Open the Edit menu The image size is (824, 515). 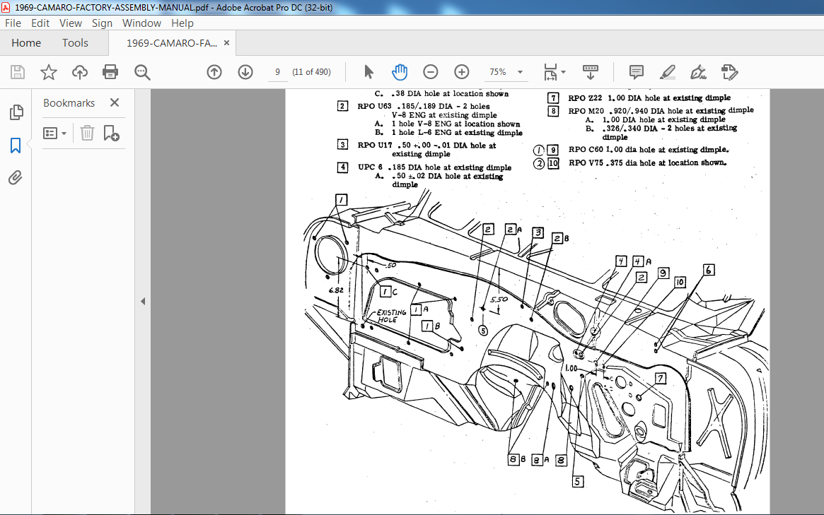40,23
